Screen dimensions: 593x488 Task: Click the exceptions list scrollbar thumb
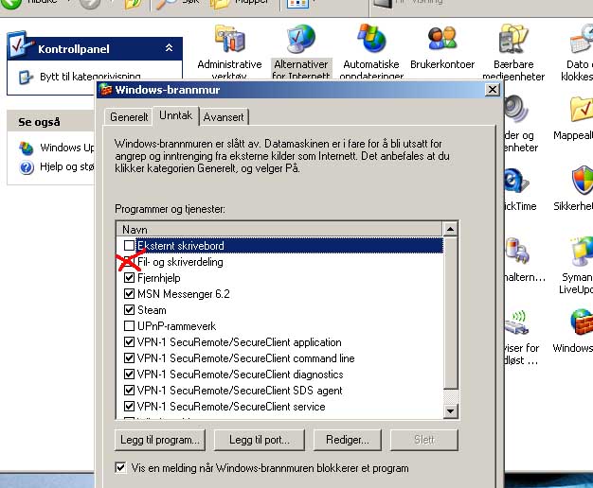point(450,312)
